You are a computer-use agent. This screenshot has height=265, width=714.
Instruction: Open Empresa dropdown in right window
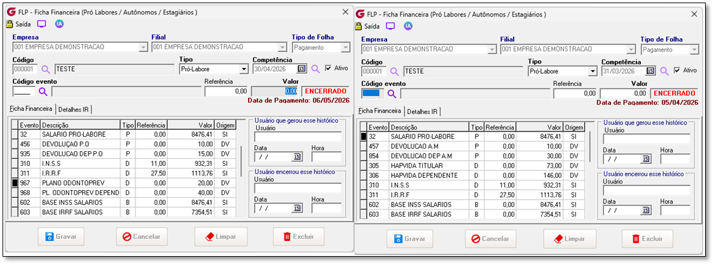(491, 49)
